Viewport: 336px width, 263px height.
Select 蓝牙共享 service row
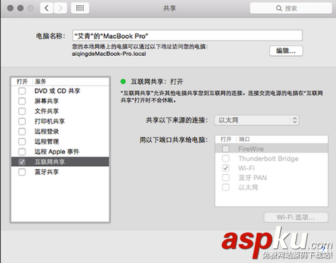click(x=60, y=172)
